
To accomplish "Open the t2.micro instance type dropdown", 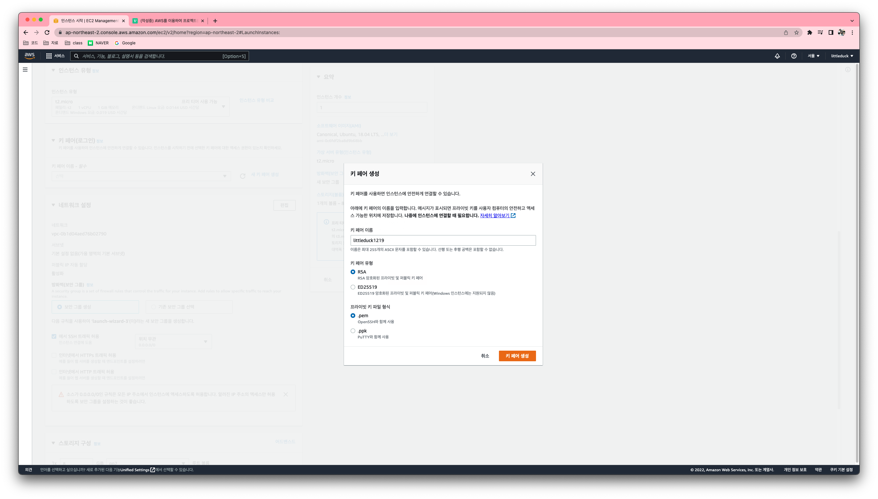I will click(x=140, y=107).
